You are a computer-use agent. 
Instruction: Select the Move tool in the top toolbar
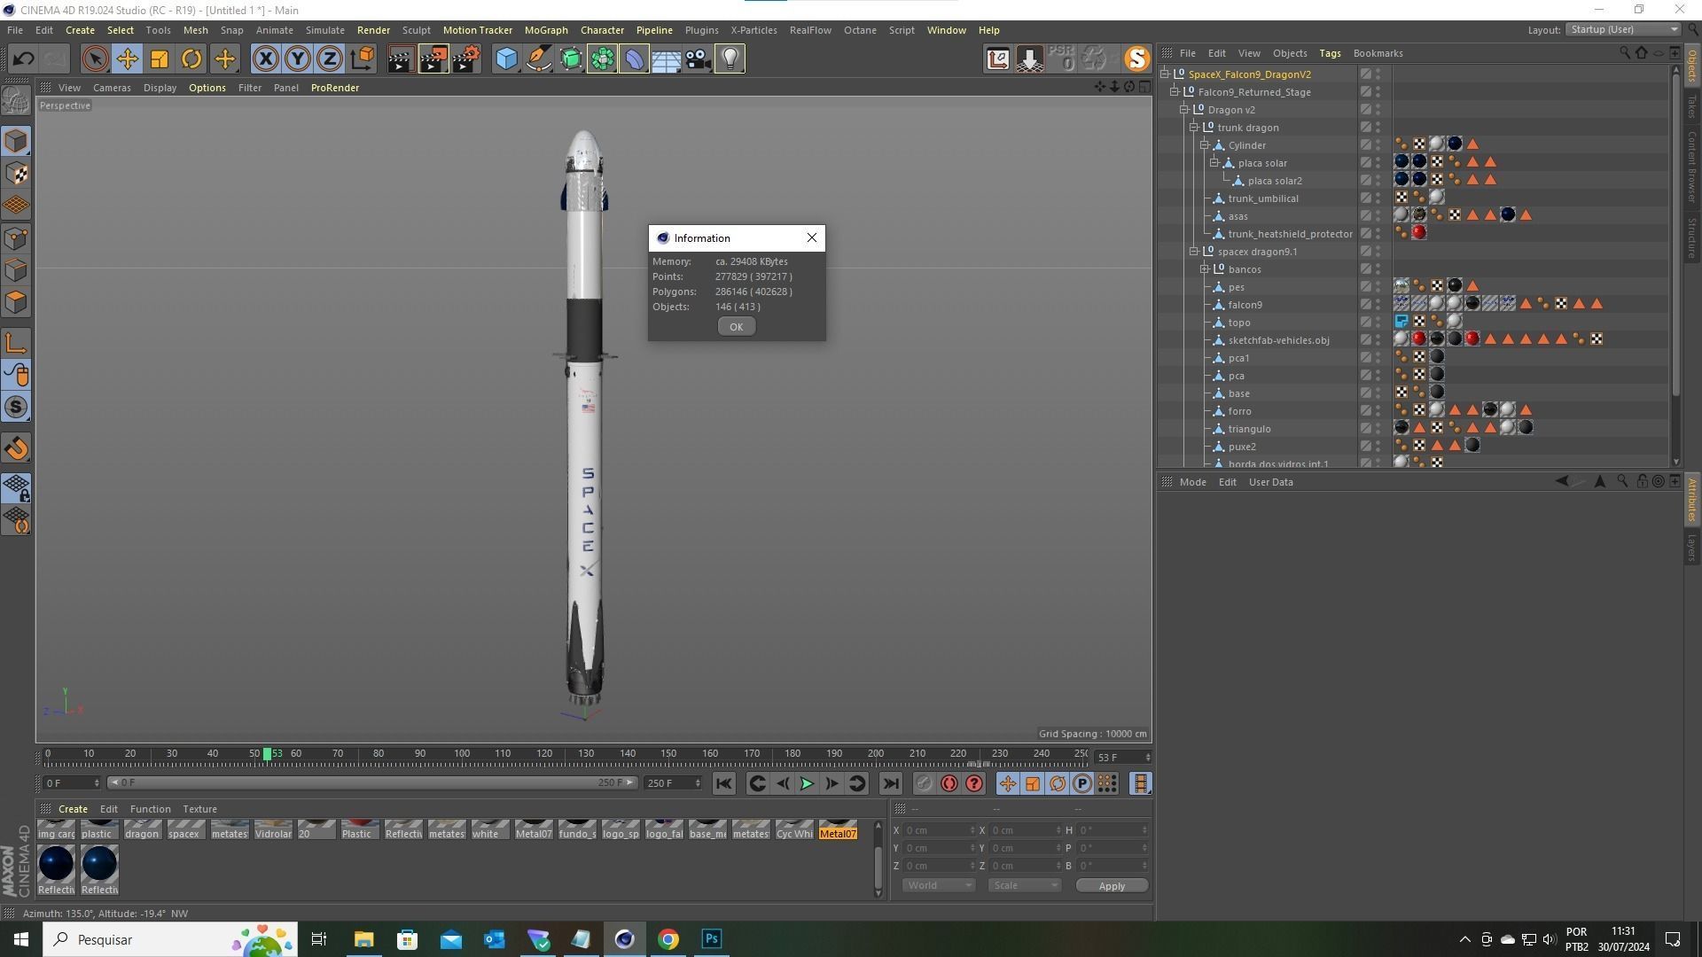tap(127, 59)
